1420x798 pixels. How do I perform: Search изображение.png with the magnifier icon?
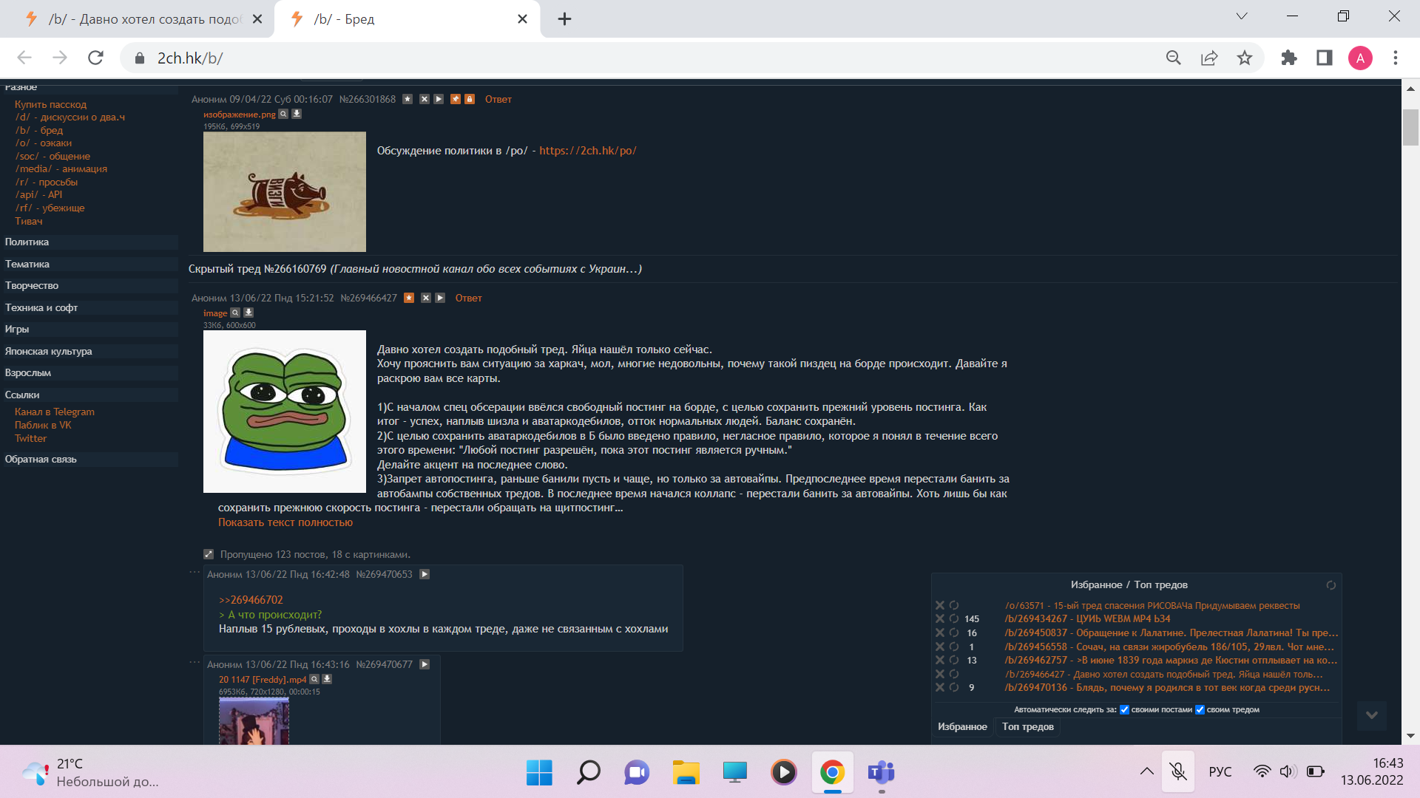pos(283,114)
